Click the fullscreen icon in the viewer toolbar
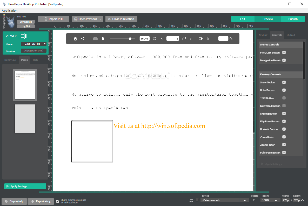 (155, 39)
